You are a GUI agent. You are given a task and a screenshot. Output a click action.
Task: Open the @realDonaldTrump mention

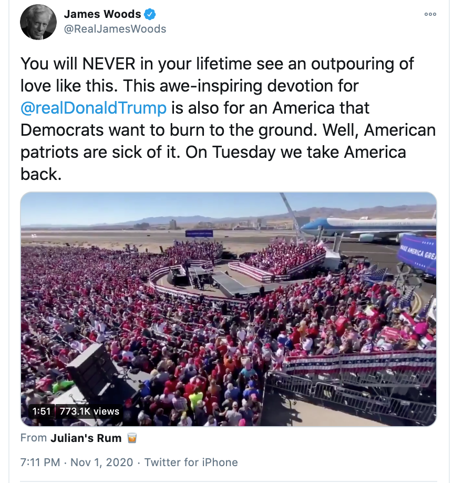[x=94, y=108]
